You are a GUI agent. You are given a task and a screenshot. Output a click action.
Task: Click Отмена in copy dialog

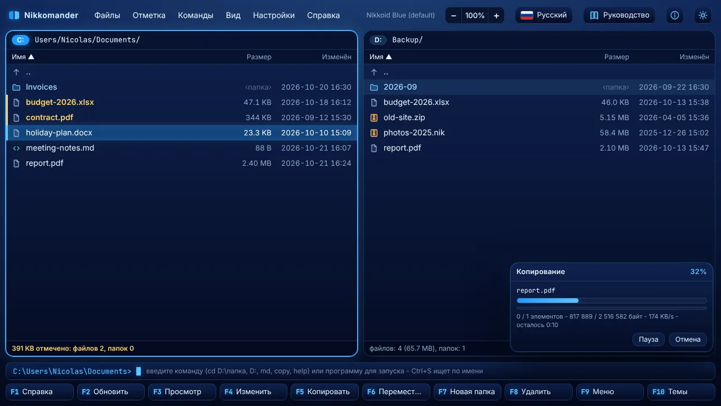688,339
